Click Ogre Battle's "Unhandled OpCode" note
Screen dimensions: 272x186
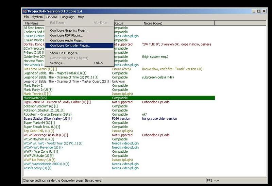[x=156, y=102]
